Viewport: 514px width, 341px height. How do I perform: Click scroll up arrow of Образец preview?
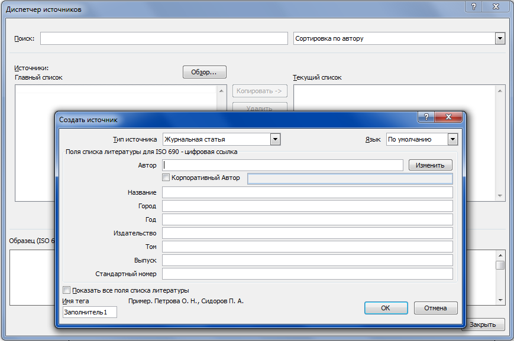click(500, 255)
